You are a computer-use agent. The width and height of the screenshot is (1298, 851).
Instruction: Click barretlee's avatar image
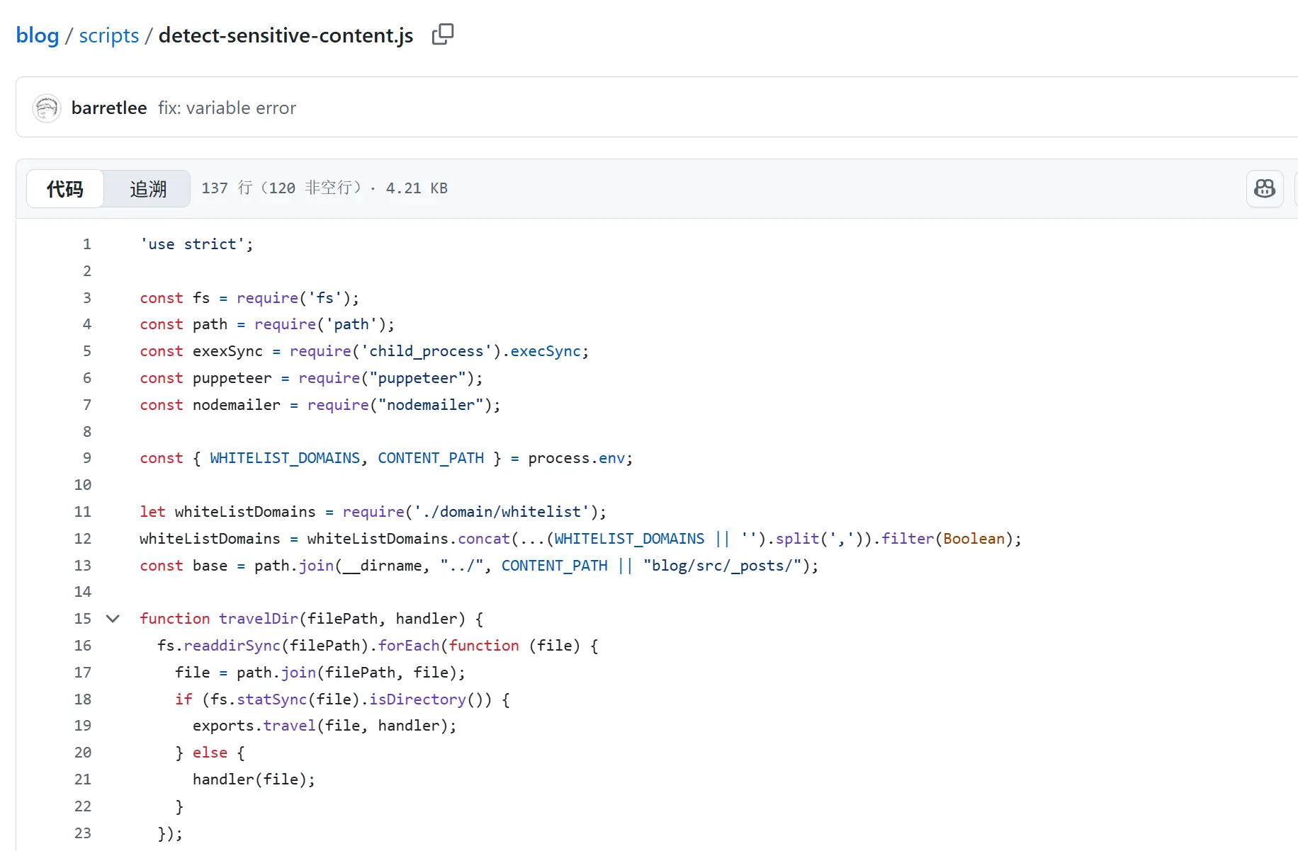(47, 108)
